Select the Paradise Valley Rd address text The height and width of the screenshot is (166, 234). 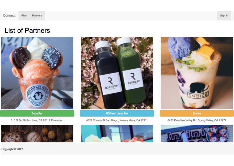(197, 120)
